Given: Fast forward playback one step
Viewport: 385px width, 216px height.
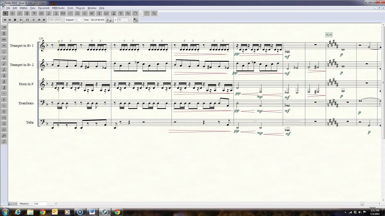Looking at the screenshot, I should tap(39, 20).
